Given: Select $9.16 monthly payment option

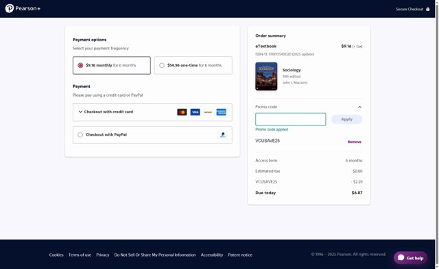Looking at the screenshot, I should click(111, 65).
